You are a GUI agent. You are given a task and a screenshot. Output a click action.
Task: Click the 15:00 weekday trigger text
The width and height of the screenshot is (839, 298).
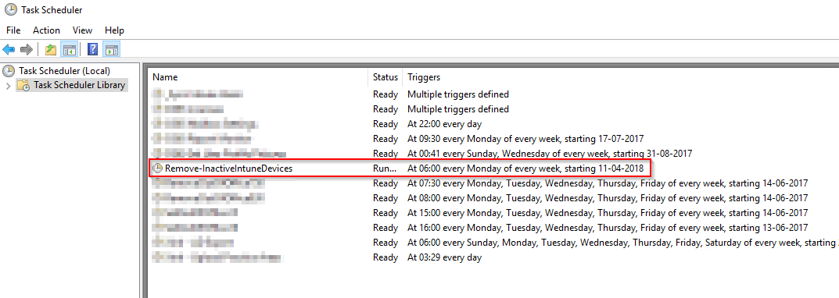point(608,212)
